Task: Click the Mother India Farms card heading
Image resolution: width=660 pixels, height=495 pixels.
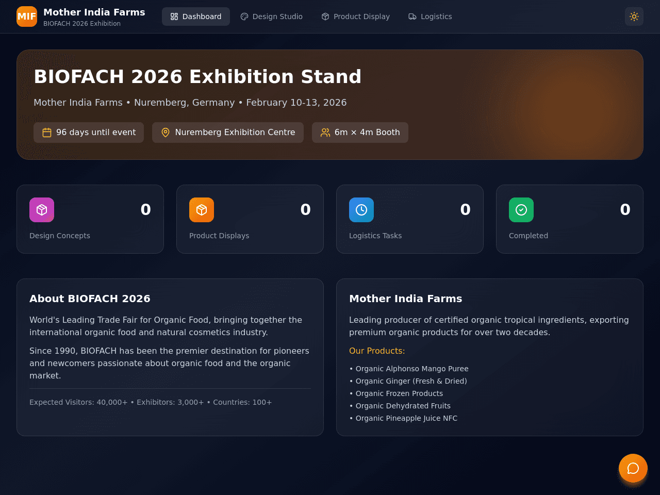Action: 406,299
